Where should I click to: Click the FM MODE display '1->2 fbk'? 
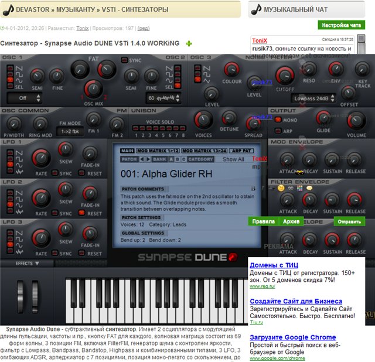tap(70, 131)
